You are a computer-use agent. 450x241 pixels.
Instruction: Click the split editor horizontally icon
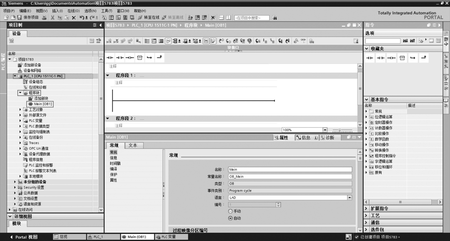click(221, 18)
